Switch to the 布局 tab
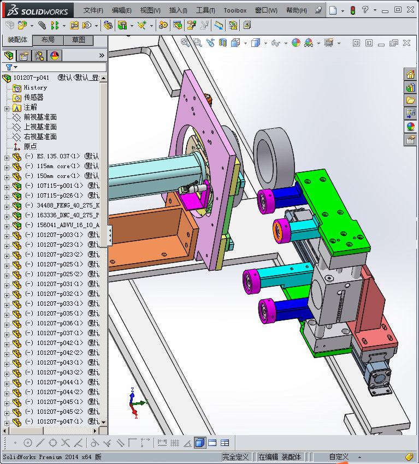 48,40
